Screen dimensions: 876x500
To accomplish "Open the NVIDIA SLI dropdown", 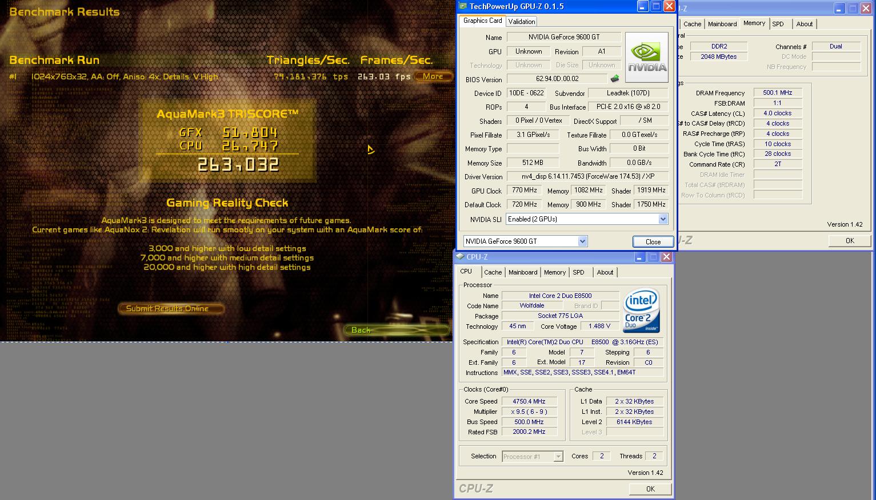I will [663, 219].
